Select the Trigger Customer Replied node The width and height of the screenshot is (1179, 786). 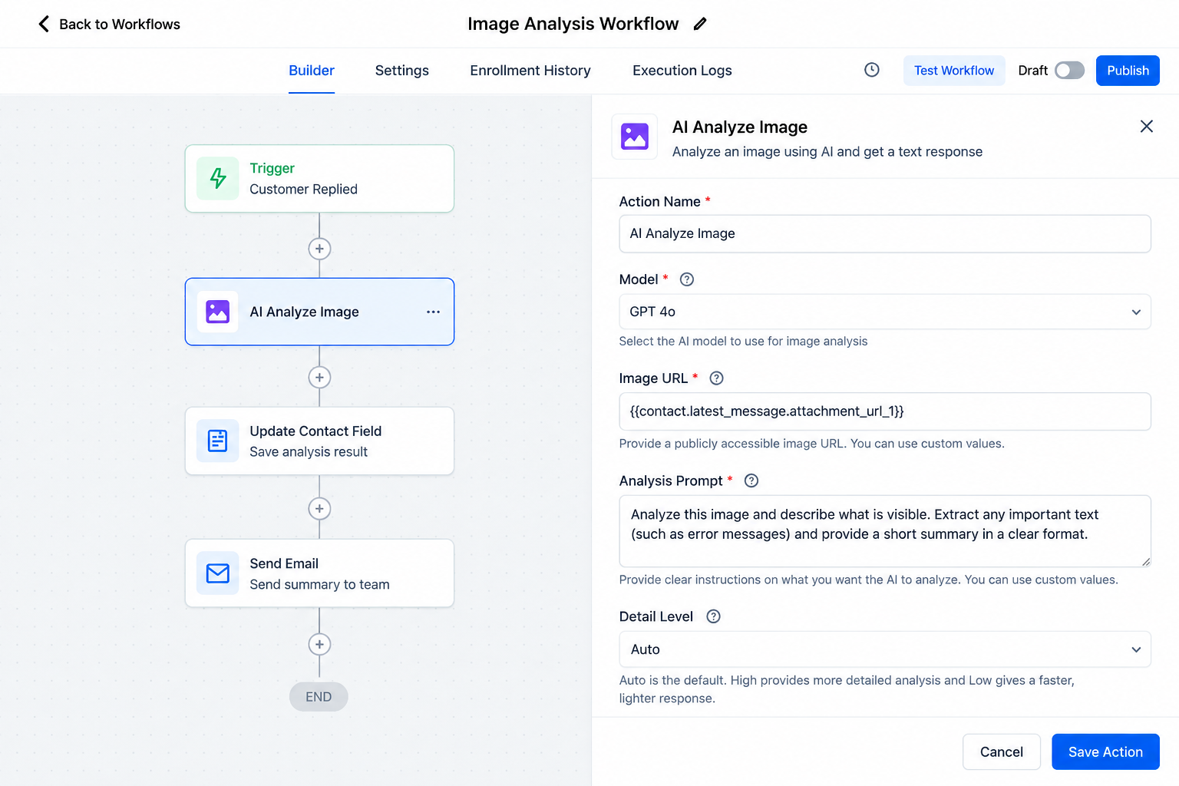(319, 179)
